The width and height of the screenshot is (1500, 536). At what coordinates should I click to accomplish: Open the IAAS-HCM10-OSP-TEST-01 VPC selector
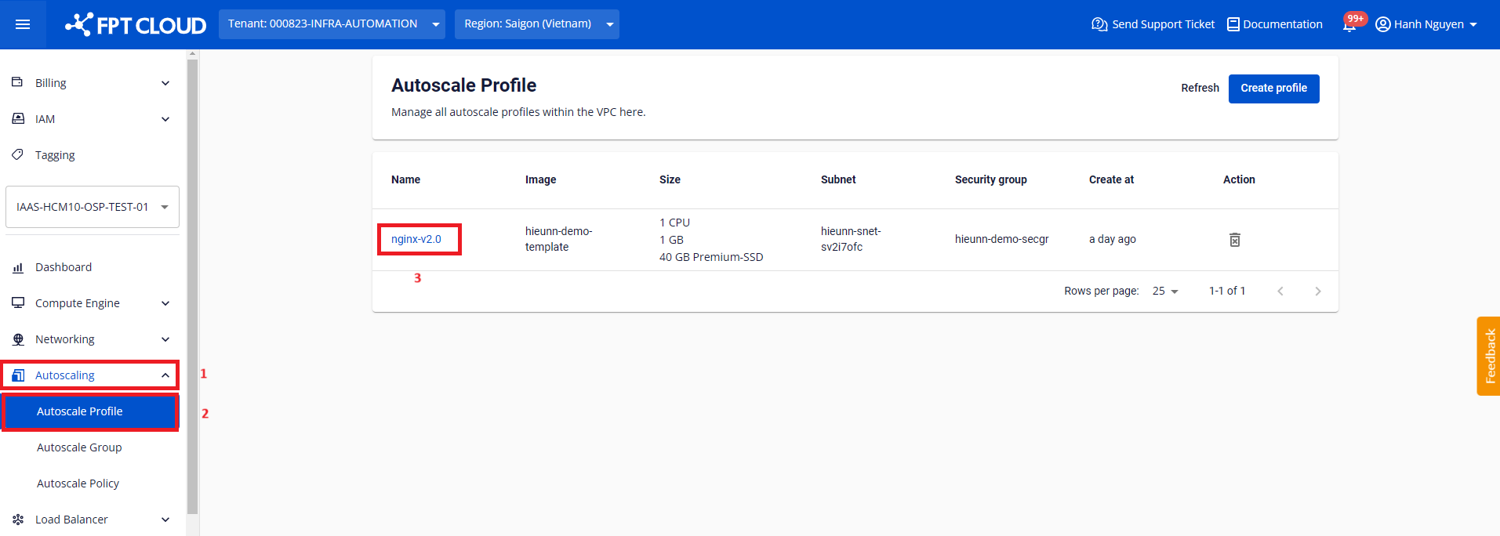tap(93, 207)
